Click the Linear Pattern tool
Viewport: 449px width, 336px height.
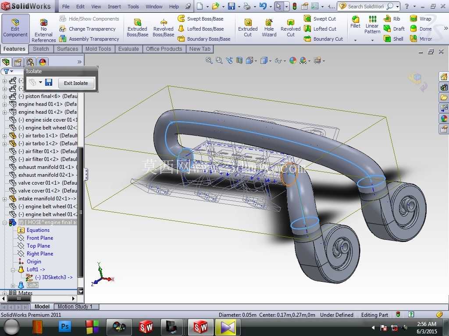(372, 25)
